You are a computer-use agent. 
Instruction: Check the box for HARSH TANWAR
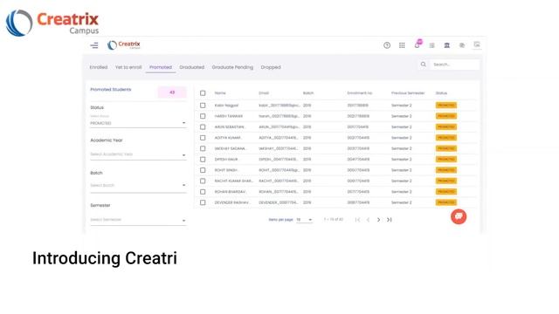tap(203, 116)
